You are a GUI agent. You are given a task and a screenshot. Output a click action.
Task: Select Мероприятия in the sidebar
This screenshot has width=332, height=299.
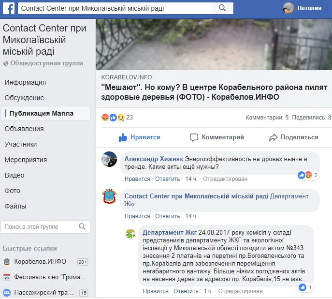click(26, 160)
